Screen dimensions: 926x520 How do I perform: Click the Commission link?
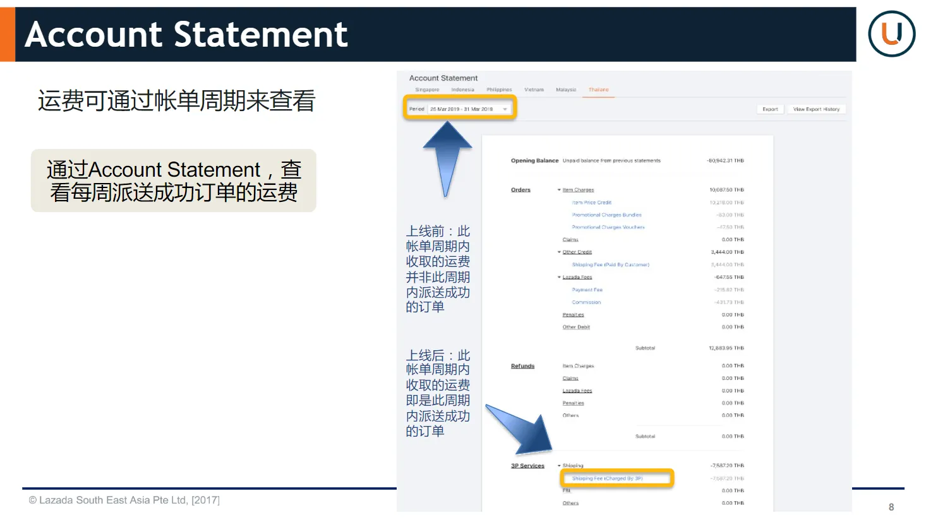point(586,302)
